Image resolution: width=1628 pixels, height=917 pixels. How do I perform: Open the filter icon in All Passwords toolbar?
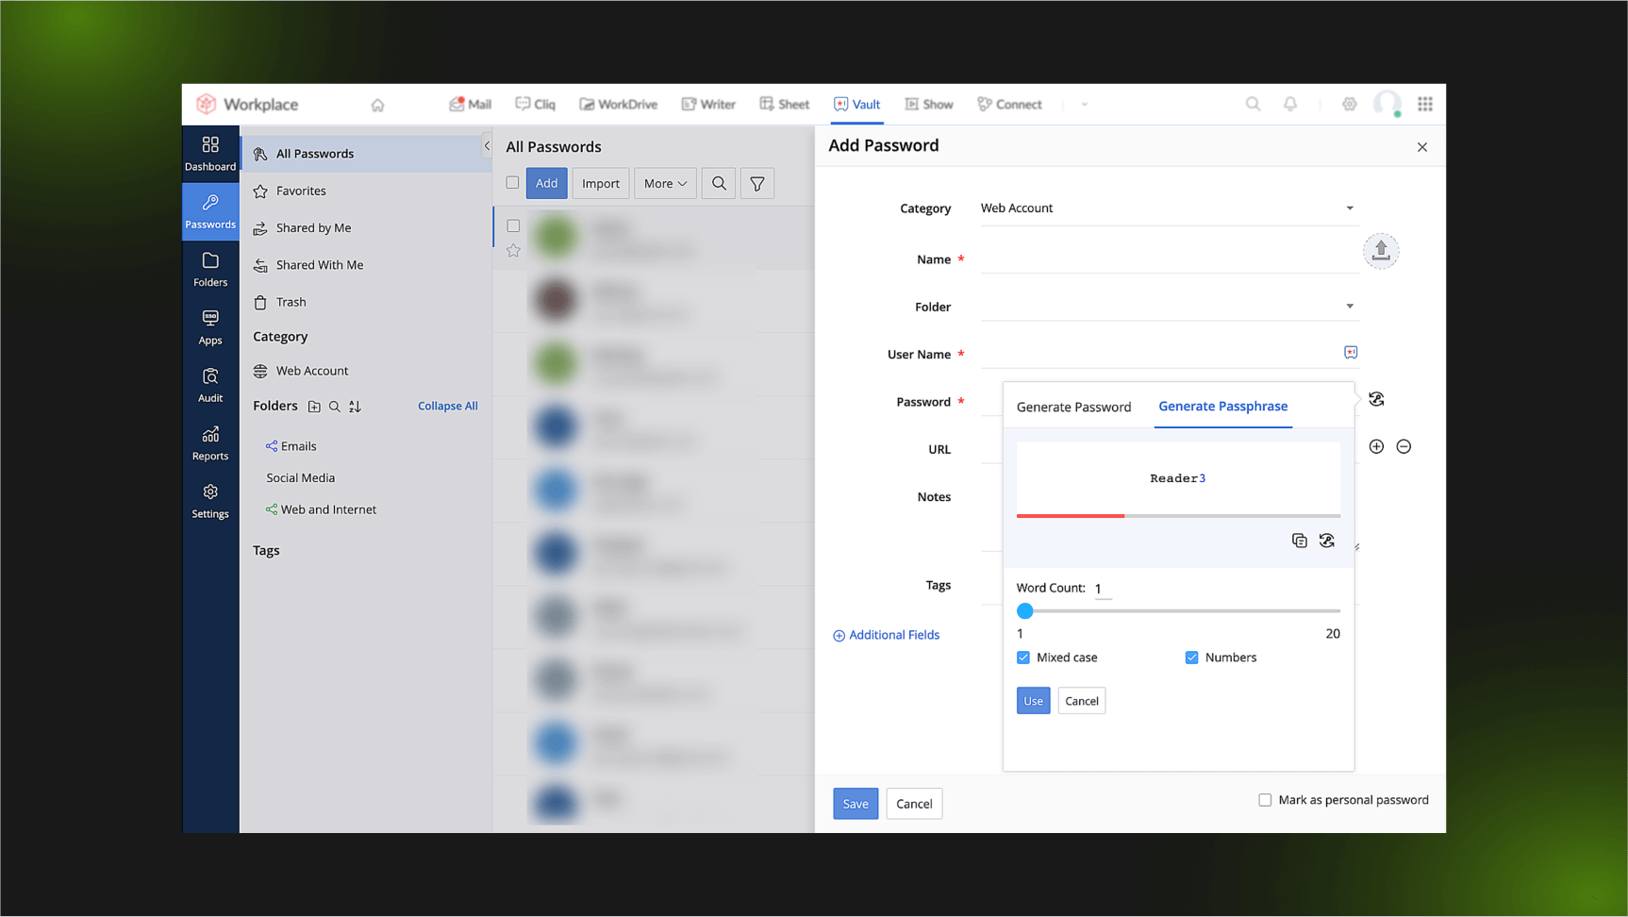756,184
